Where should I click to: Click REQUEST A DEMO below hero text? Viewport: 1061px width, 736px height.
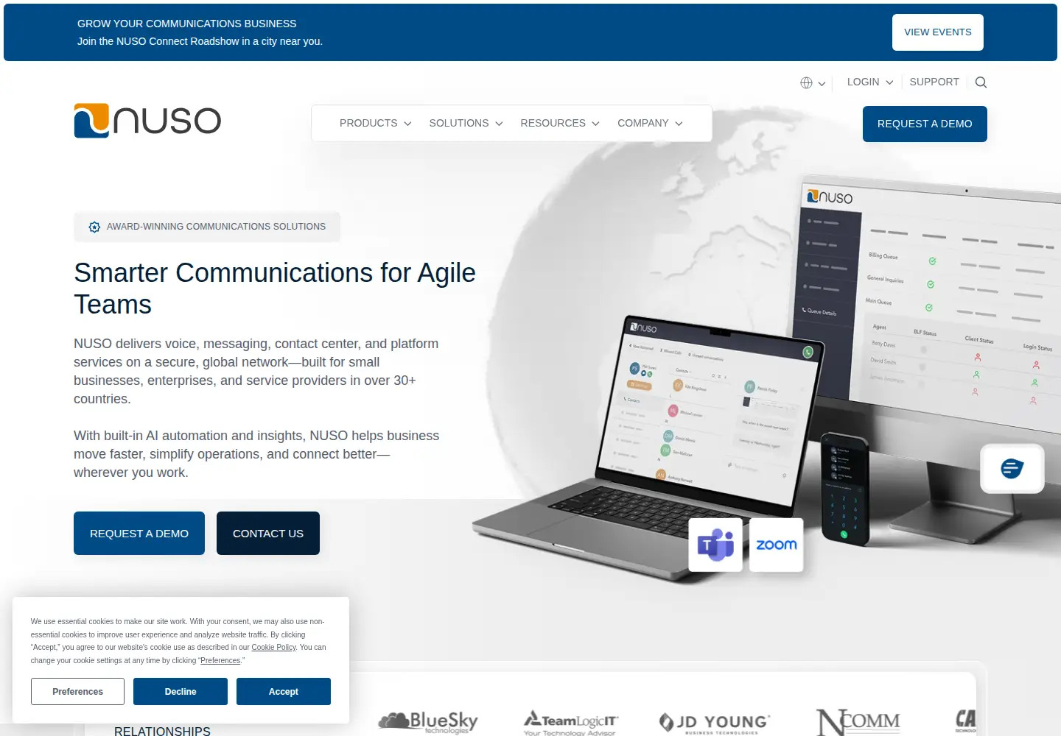pos(139,534)
